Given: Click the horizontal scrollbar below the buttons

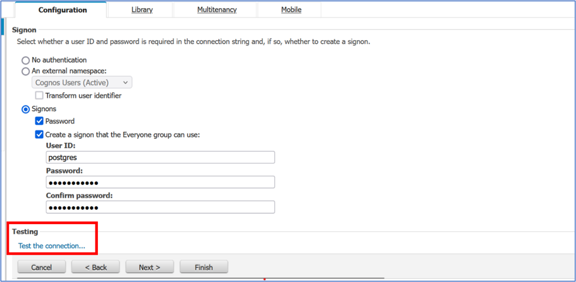Looking at the screenshot, I should tap(200, 278).
